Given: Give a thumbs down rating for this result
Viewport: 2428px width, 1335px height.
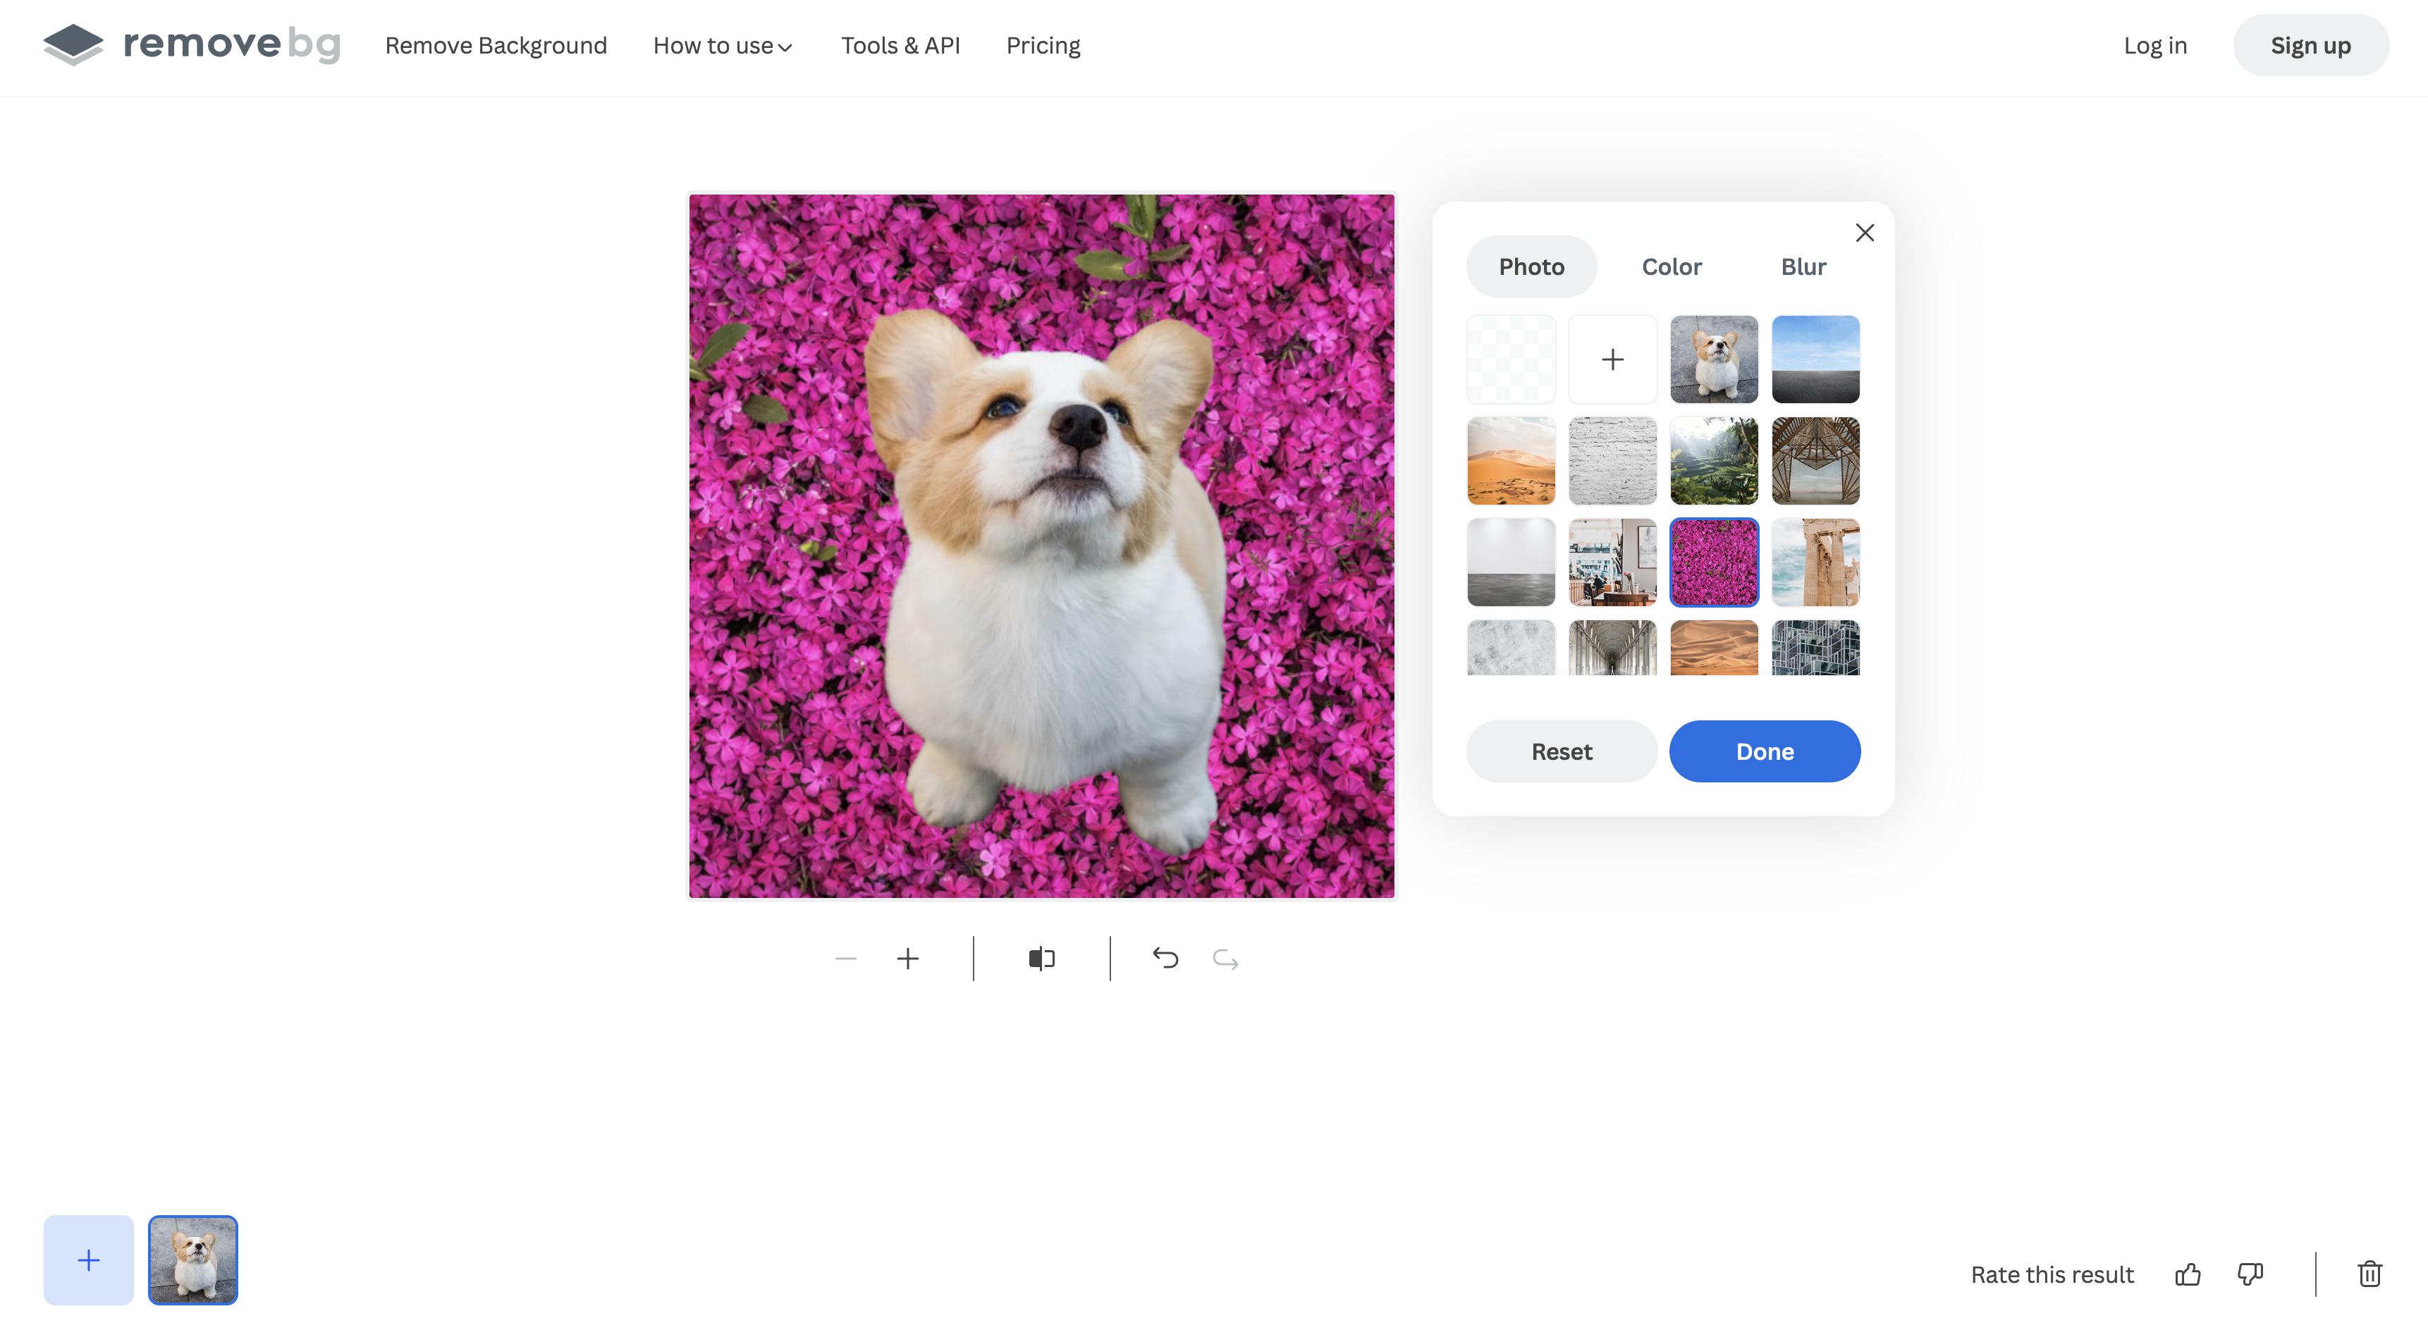Looking at the screenshot, I should coord(2250,1274).
